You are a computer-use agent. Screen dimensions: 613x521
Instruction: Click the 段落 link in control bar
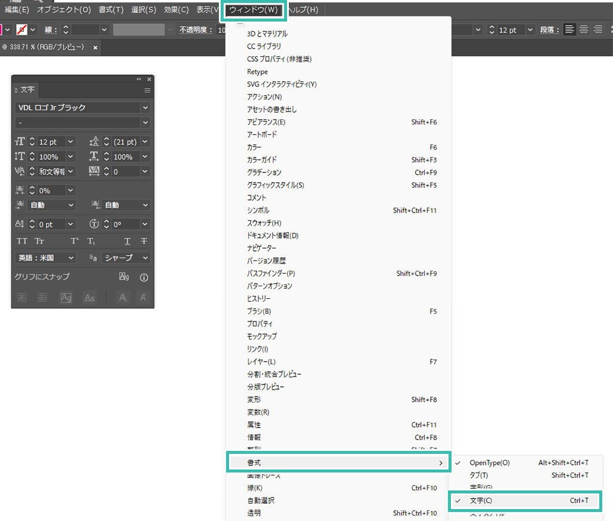[x=549, y=30]
